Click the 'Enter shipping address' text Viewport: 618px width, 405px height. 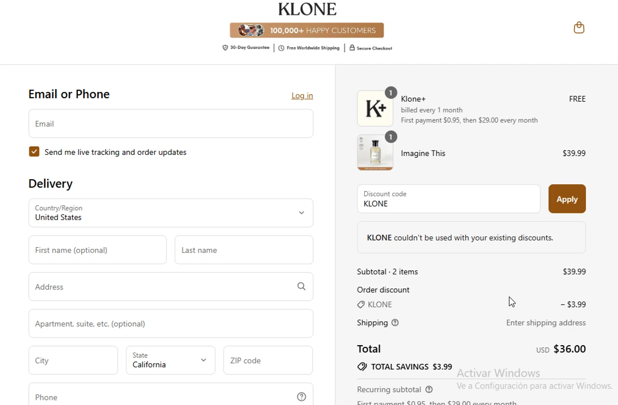(x=546, y=323)
